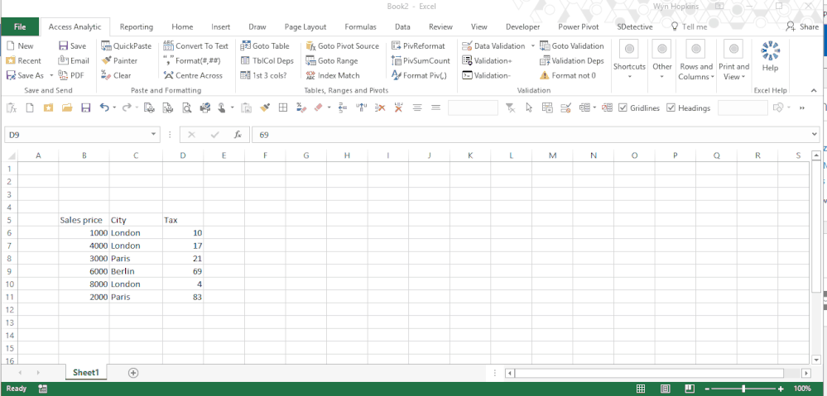This screenshot has height=396, width=827.
Task: Open the Other dropdown menu
Action: pyautogui.click(x=662, y=62)
